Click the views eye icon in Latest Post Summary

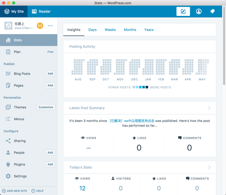83,138
